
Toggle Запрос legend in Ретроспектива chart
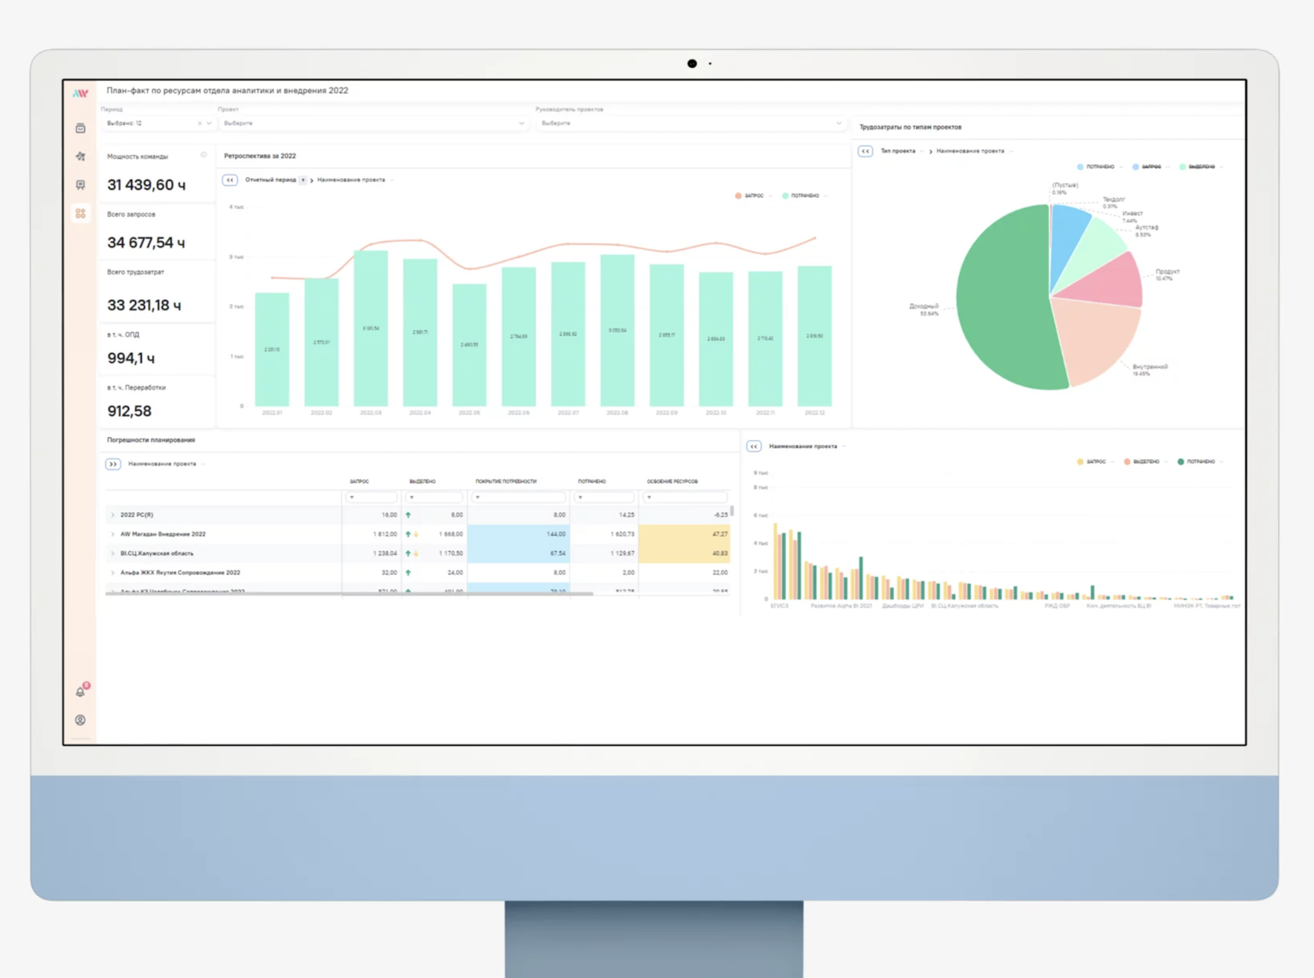tap(749, 195)
